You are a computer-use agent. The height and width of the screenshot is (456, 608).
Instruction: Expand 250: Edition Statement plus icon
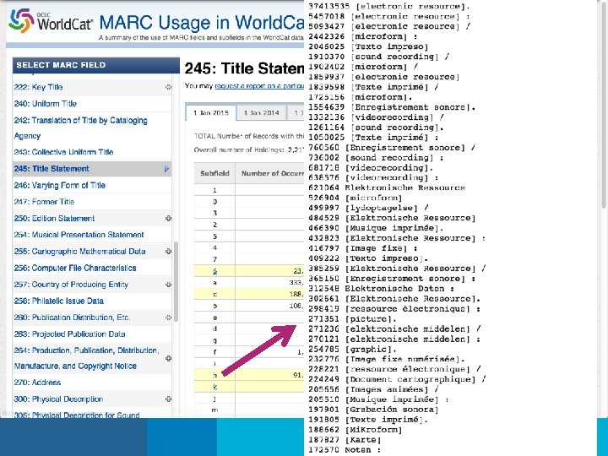(x=168, y=219)
